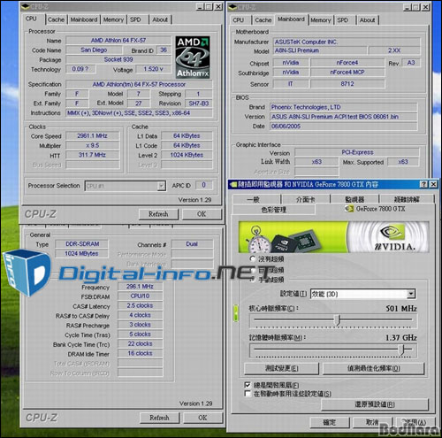The image size is (442, 438).
Task: Click the Manufacturer value ASUSTeK Computer INC.
Action: pyautogui.click(x=347, y=42)
